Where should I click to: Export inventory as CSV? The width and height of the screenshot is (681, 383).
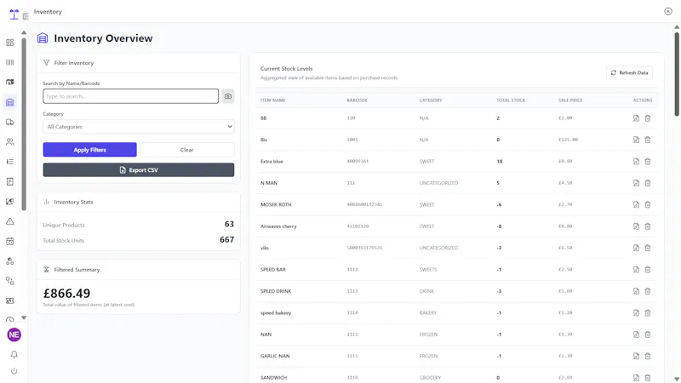pos(139,169)
